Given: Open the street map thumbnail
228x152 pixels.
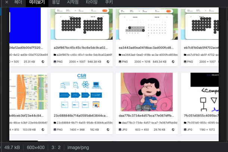Looking at the screenshot, I should click(28, 92).
